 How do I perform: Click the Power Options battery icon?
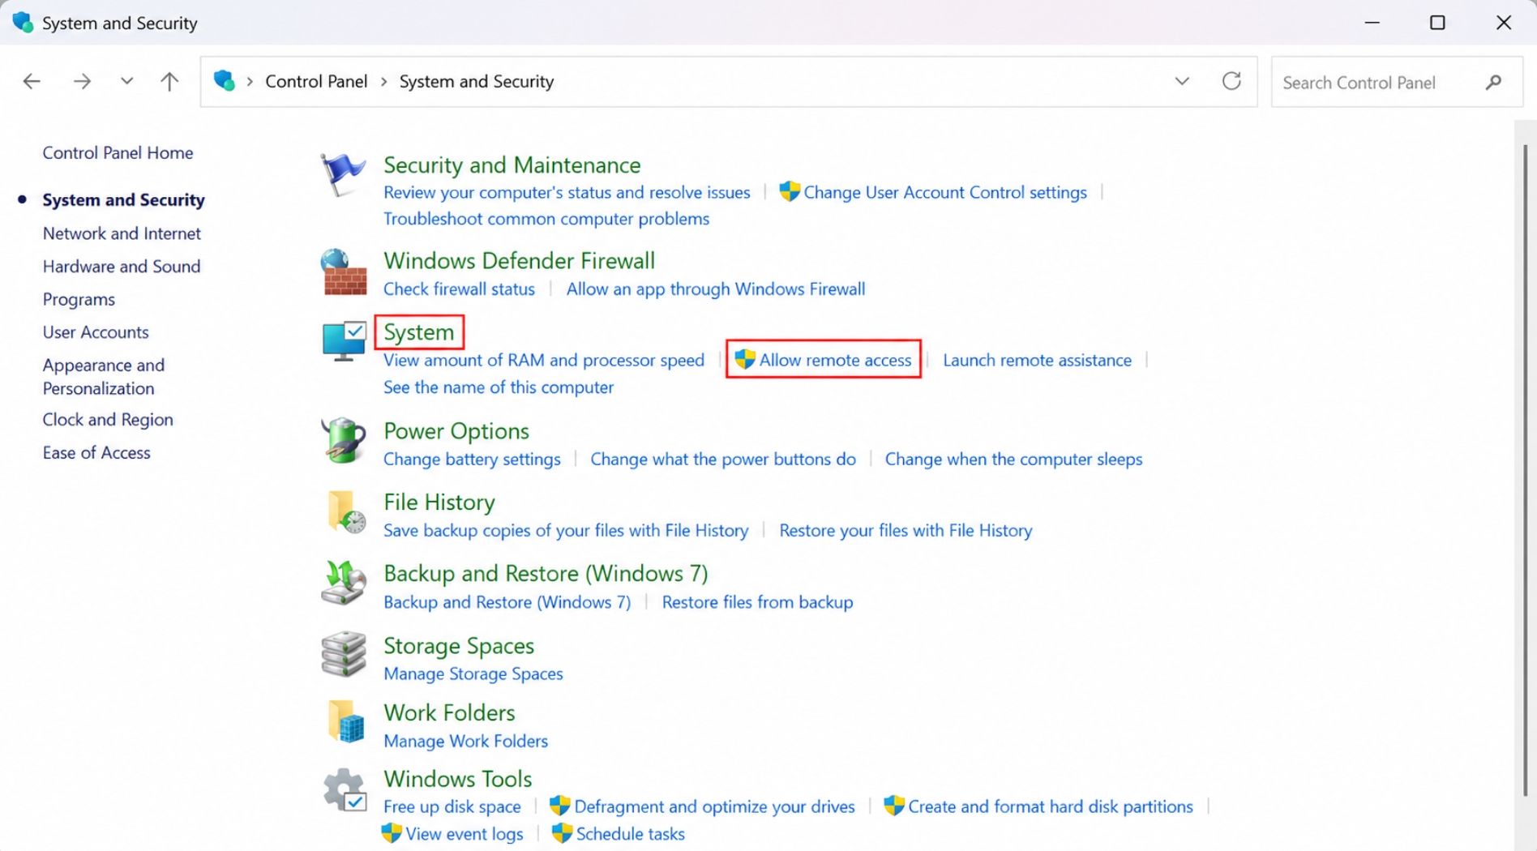344,440
